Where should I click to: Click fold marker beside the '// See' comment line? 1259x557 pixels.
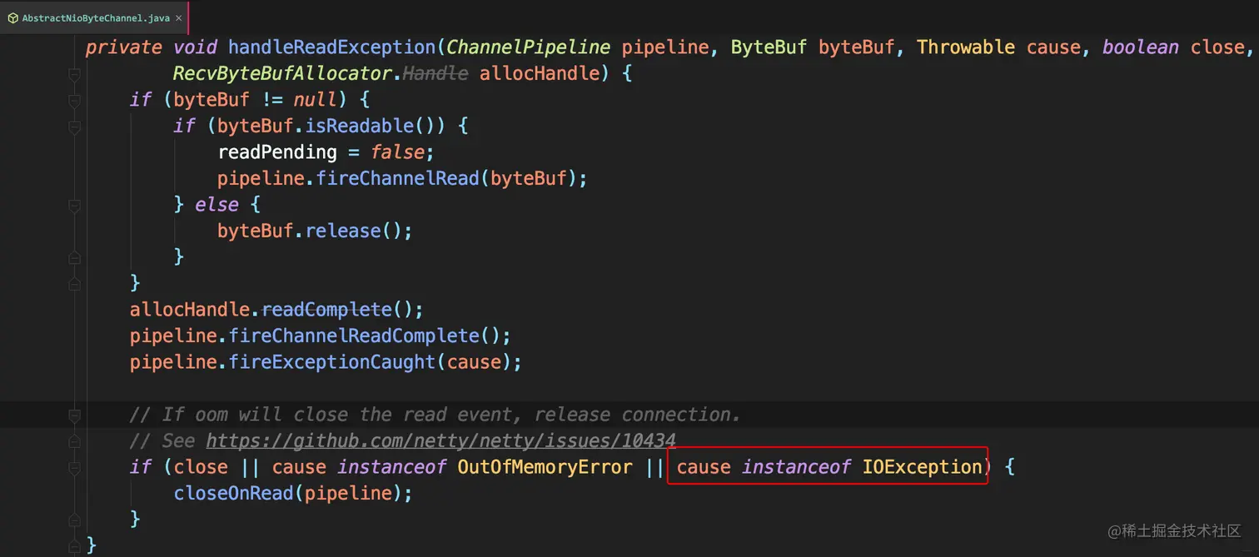click(x=74, y=441)
